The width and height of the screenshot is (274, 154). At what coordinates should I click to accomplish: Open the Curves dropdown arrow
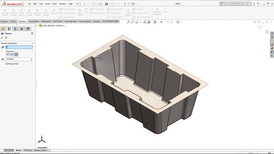pos(165,18)
